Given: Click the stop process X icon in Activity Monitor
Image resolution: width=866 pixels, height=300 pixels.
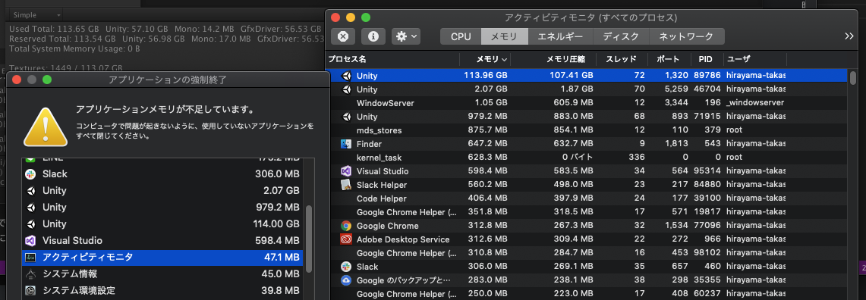Looking at the screenshot, I should [343, 36].
